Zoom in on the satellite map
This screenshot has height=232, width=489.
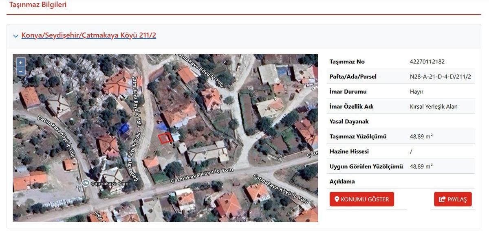21,63
